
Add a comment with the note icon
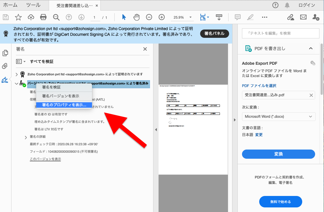(x=238, y=17)
